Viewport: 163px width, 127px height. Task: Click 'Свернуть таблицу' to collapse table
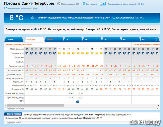(x=15, y=108)
